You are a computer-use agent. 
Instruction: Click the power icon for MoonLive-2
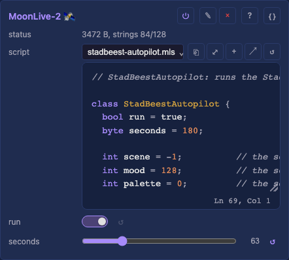pyautogui.click(x=186, y=16)
